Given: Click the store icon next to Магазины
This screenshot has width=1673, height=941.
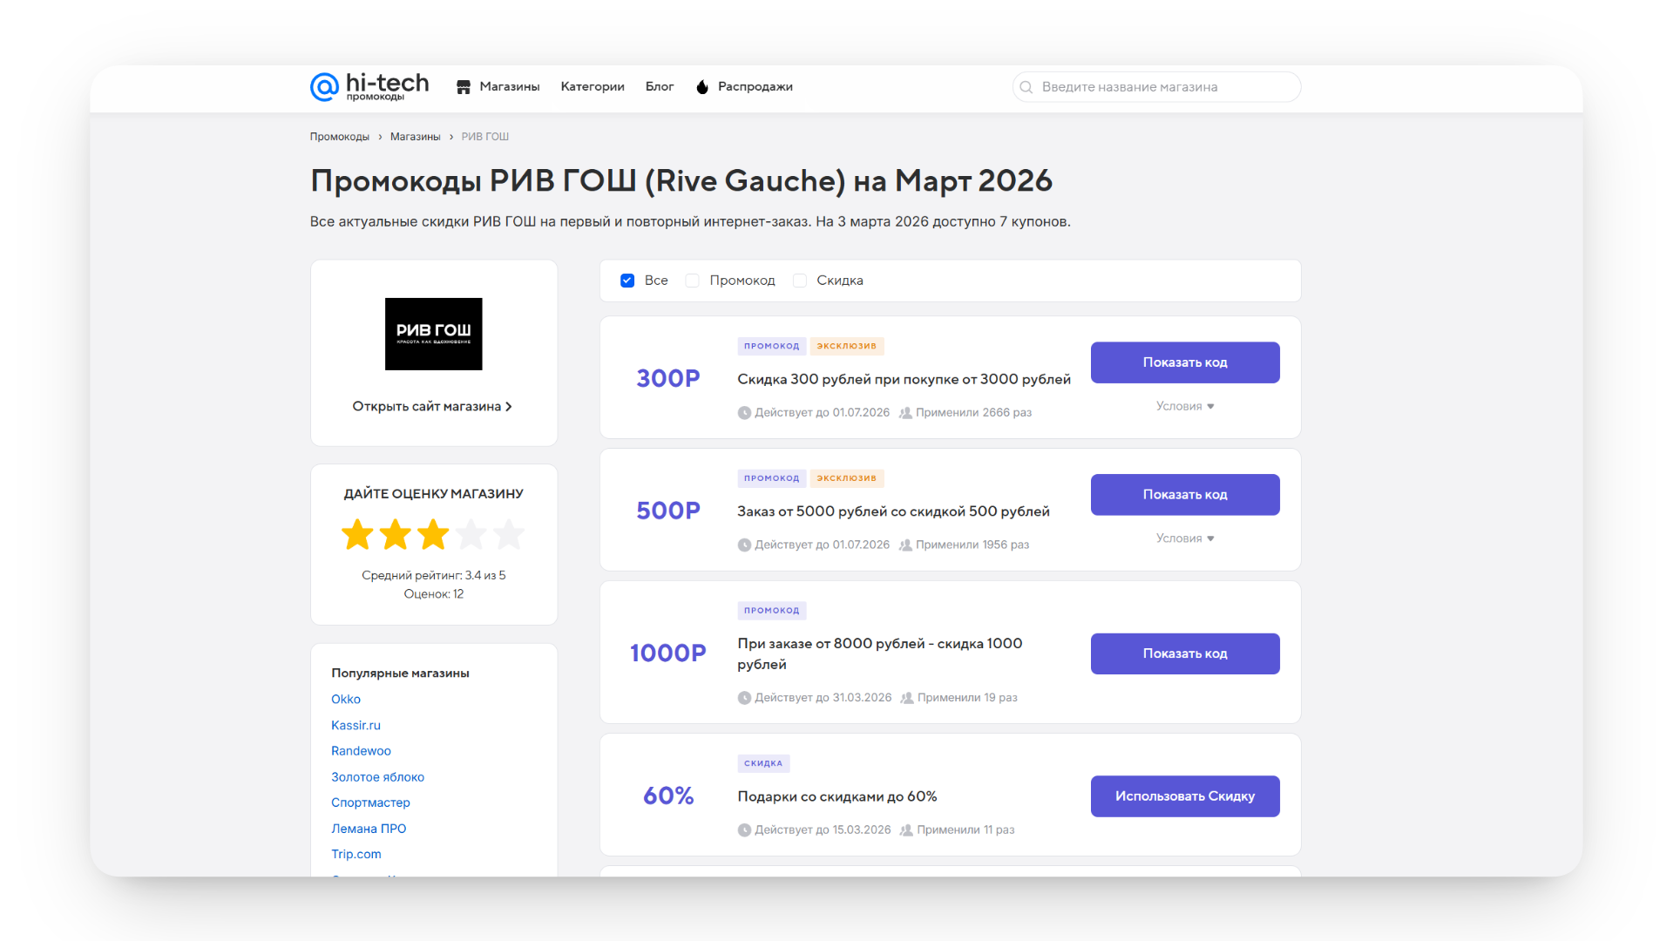Looking at the screenshot, I should (464, 87).
